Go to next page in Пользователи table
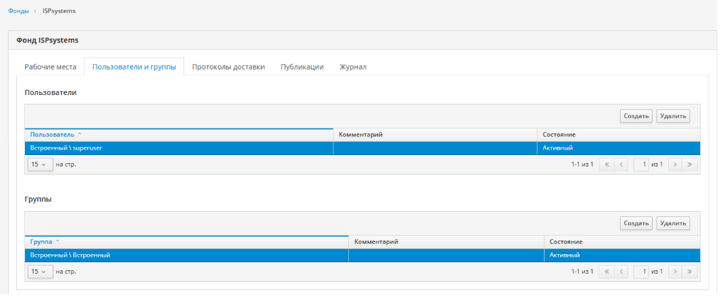Viewport: 720px width, 302px height. click(x=675, y=164)
